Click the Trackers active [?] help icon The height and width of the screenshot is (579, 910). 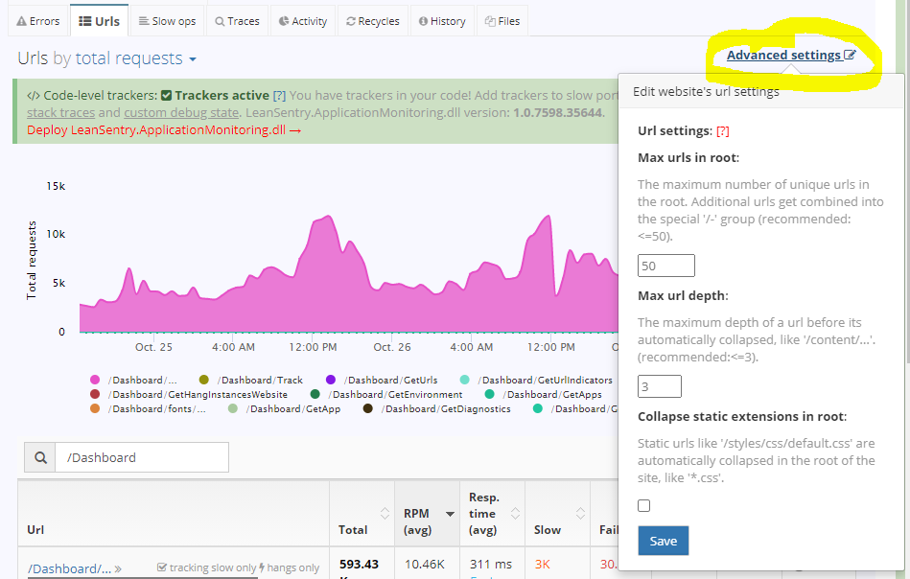point(279,96)
